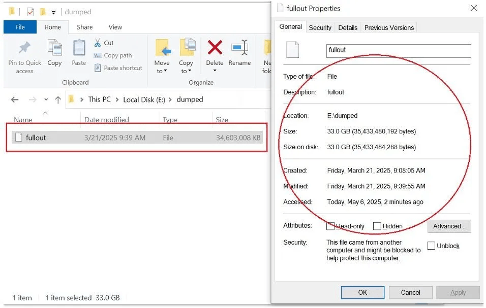Select the Home ribbon tab
The image size is (486, 308).
click(x=53, y=27)
